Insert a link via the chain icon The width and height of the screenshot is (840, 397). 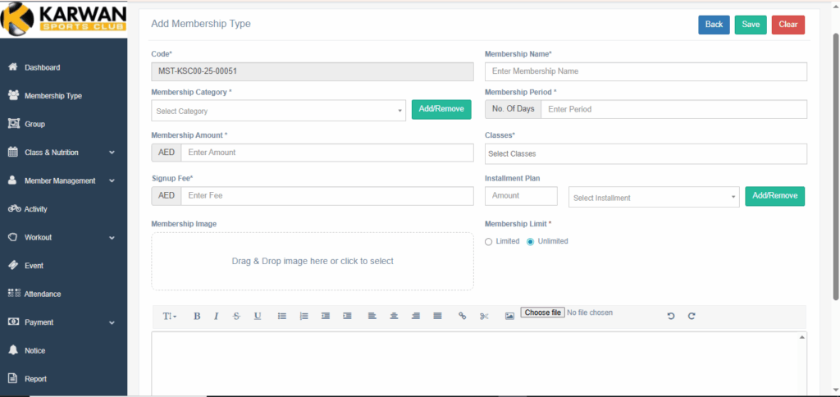pos(463,316)
